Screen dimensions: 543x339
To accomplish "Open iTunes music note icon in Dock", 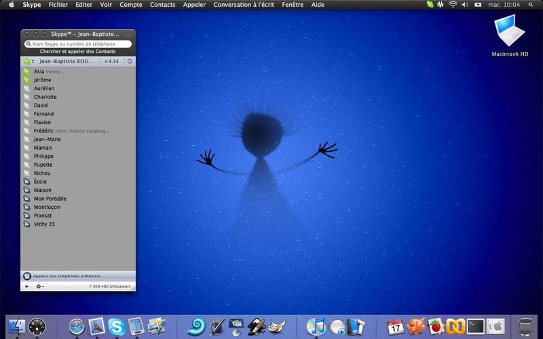I will (x=316, y=327).
